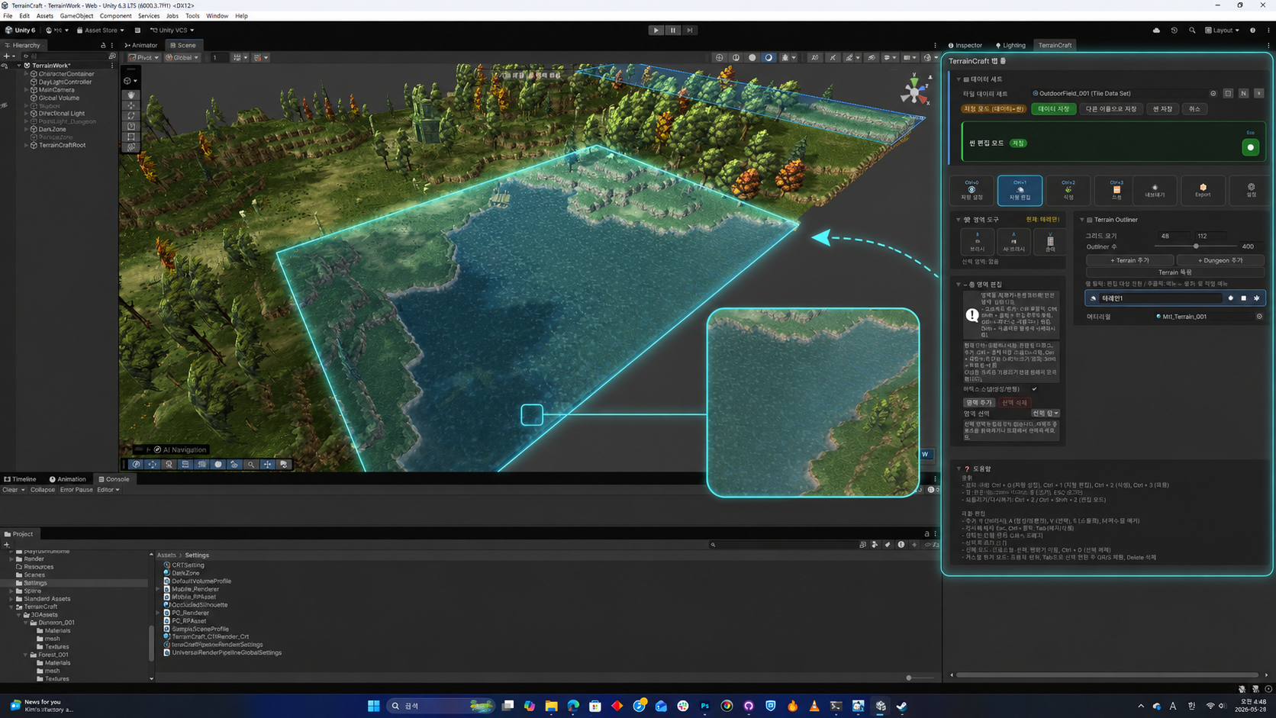Open the TerrainCraft settings gear tab
Screen dimensions: 1276x718
click(1251, 190)
